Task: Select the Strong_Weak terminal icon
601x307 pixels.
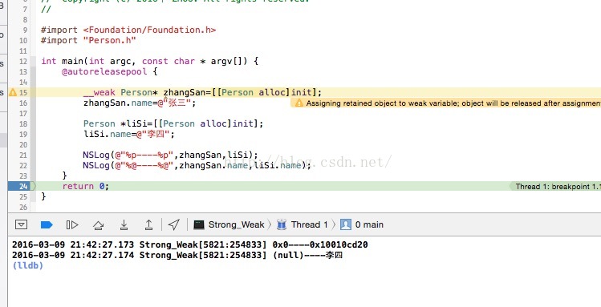Action: pos(199,224)
